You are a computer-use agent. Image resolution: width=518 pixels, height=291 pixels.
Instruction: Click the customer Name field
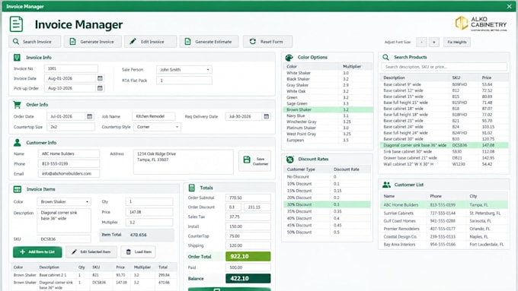(x=69, y=153)
